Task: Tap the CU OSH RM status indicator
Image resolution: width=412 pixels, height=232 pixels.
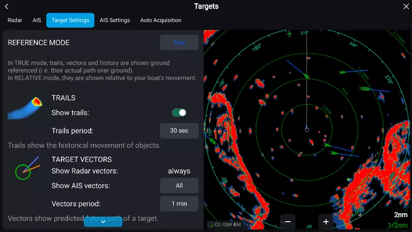Action: [x=228, y=225]
